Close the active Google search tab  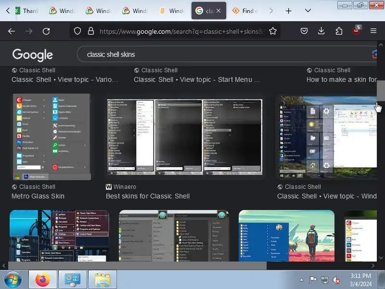point(218,11)
